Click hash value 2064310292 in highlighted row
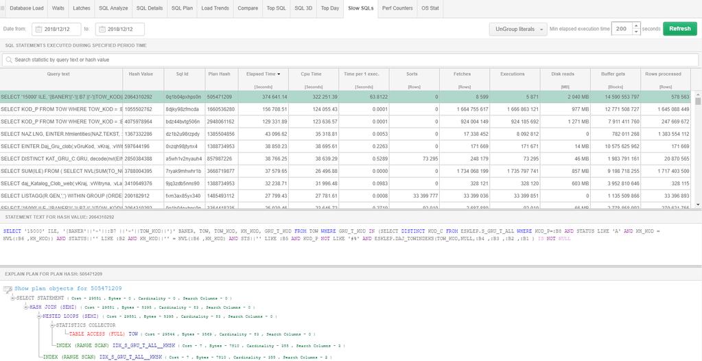 pos(138,97)
